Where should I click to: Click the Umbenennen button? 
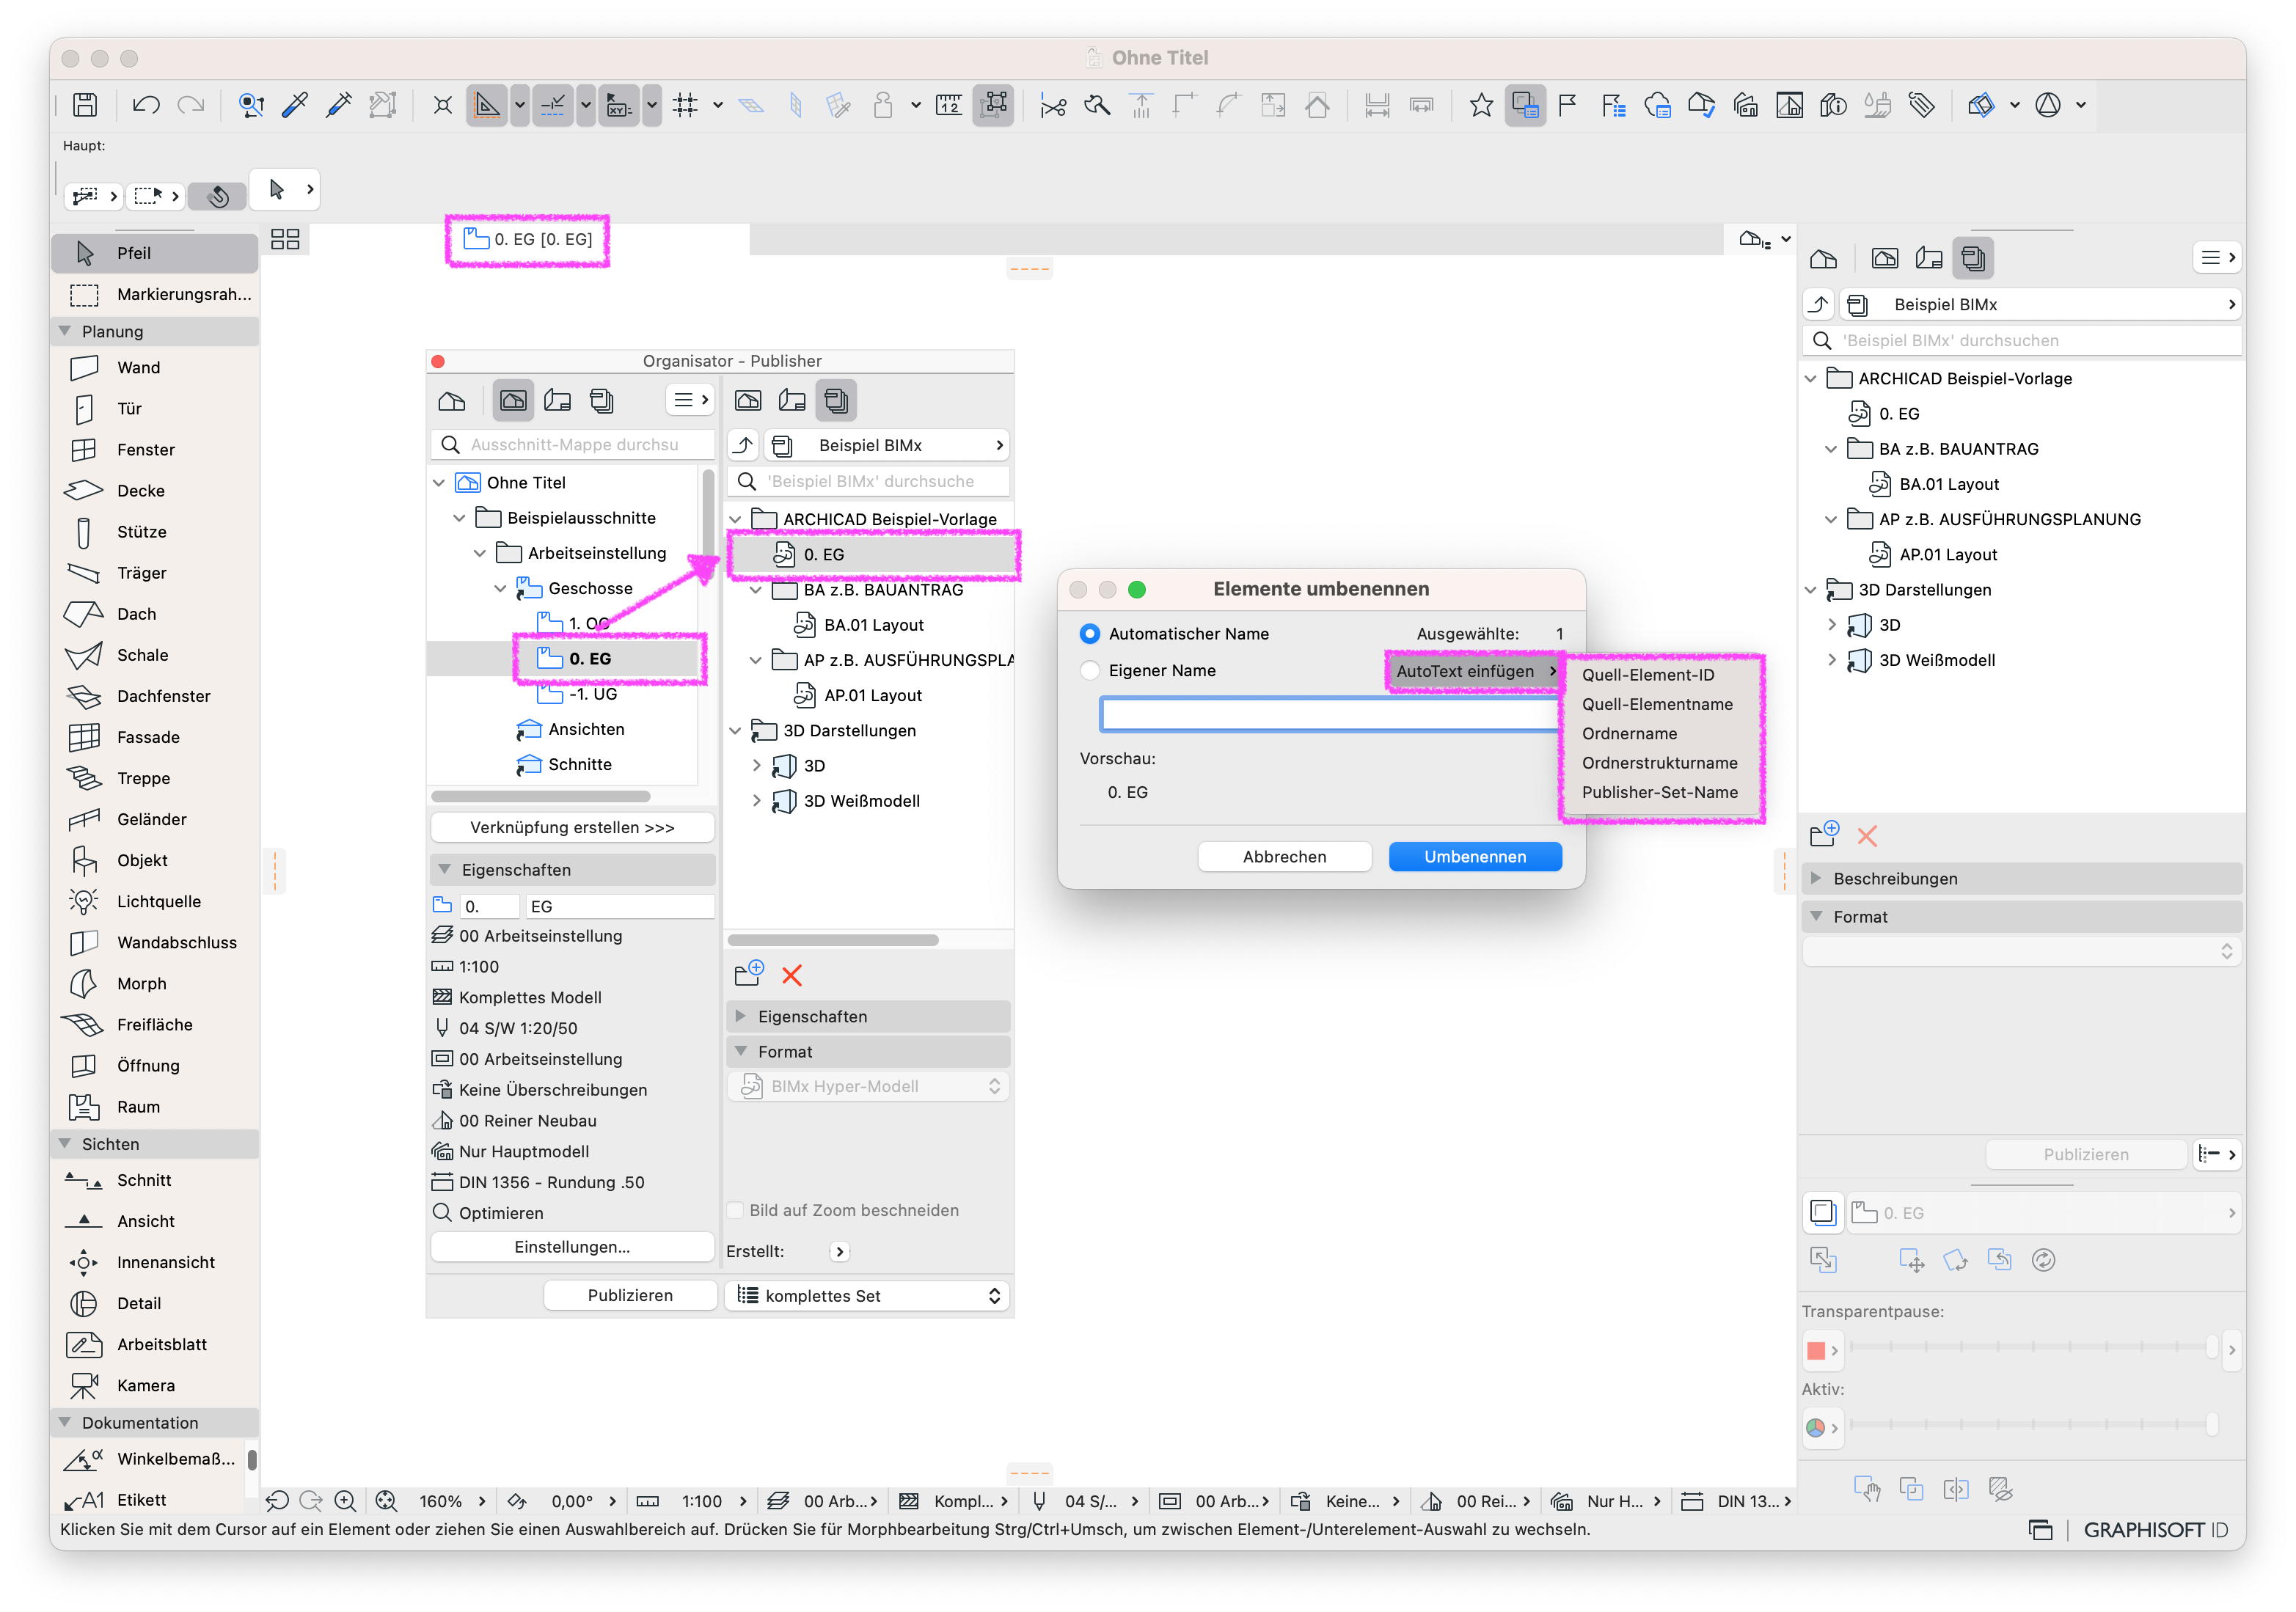[x=1475, y=857]
